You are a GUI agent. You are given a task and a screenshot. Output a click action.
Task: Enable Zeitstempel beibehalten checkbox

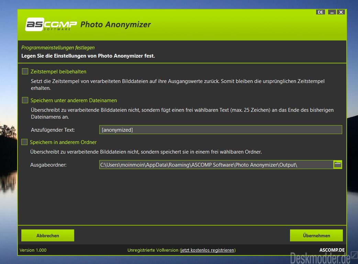25,71
